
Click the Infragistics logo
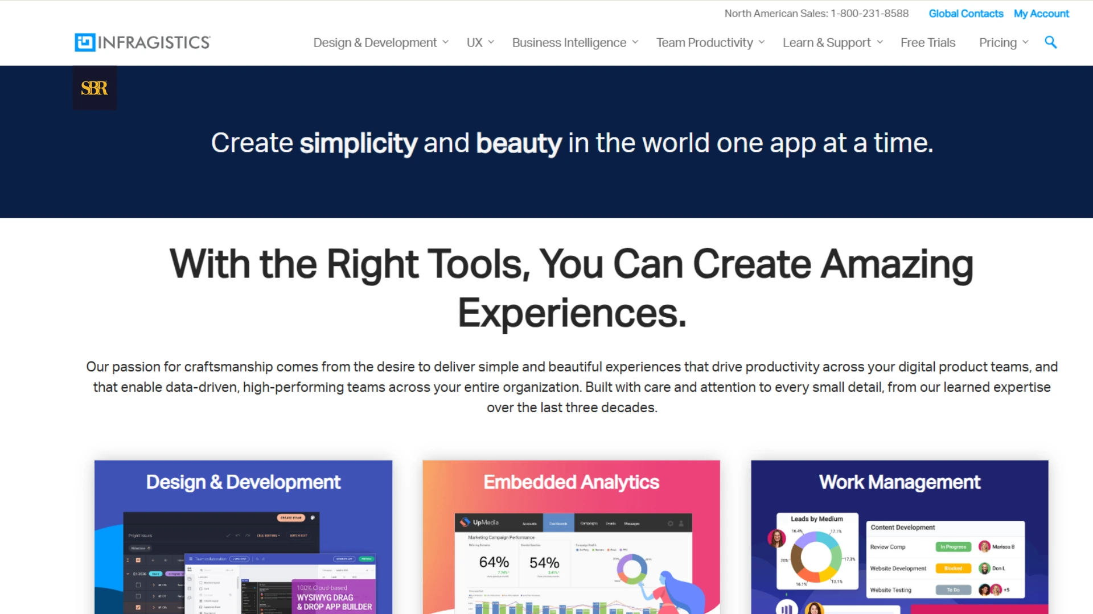pyautogui.click(x=142, y=43)
